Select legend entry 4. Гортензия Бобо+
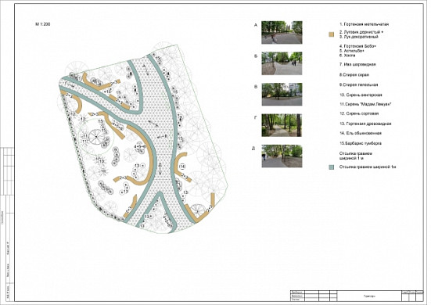This screenshot has height=305, width=431. tap(357, 46)
